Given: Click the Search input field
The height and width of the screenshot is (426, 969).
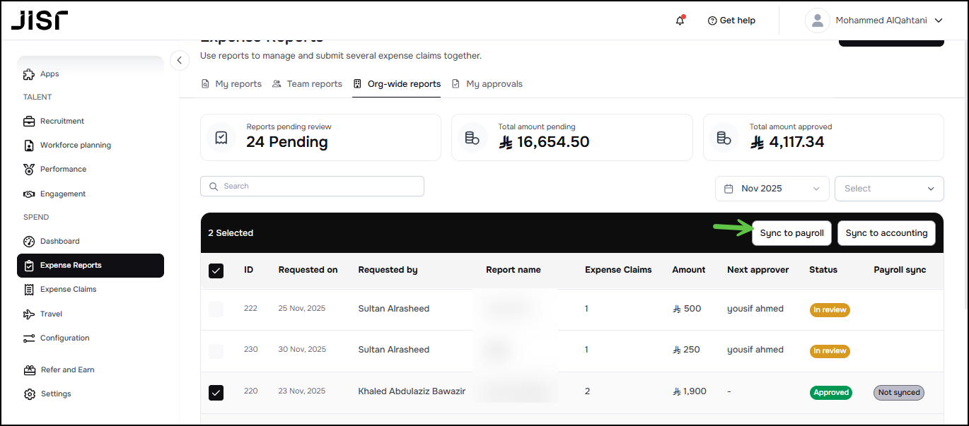Looking at the screenshot, I should (x=312, y=186).
